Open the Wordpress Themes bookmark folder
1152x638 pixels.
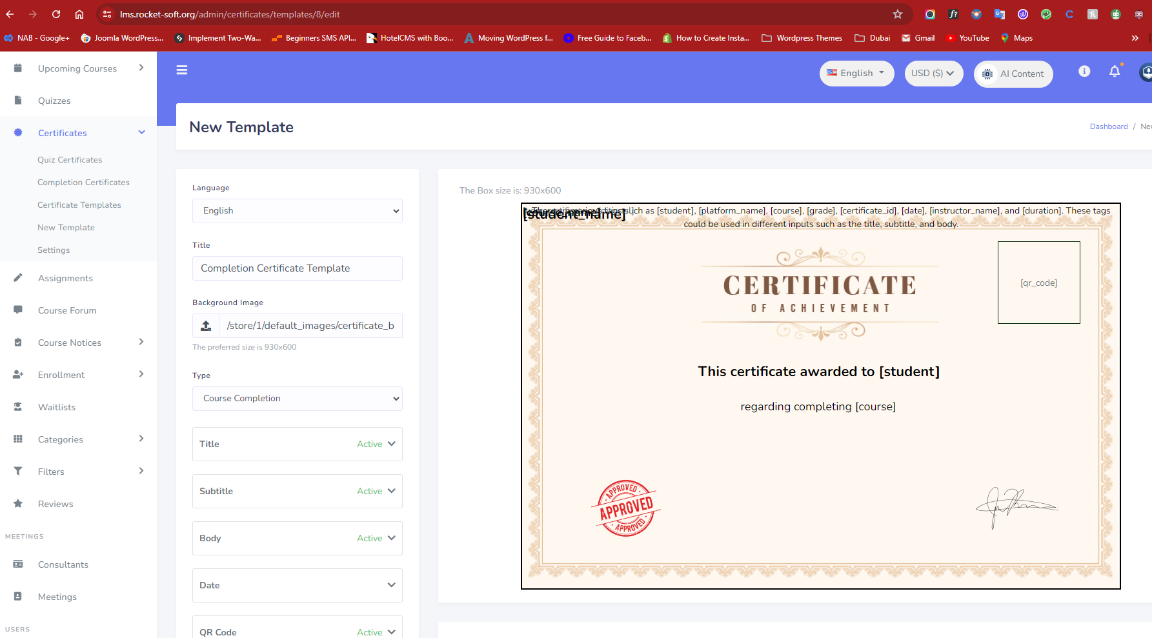click(x=802, y=38)
